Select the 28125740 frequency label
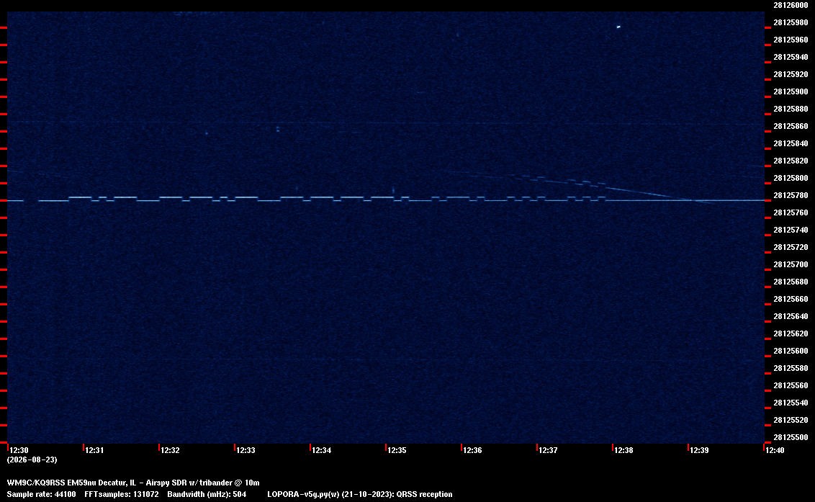The width and height of the screenshot is (815, 502). click(x=791, y=230)
